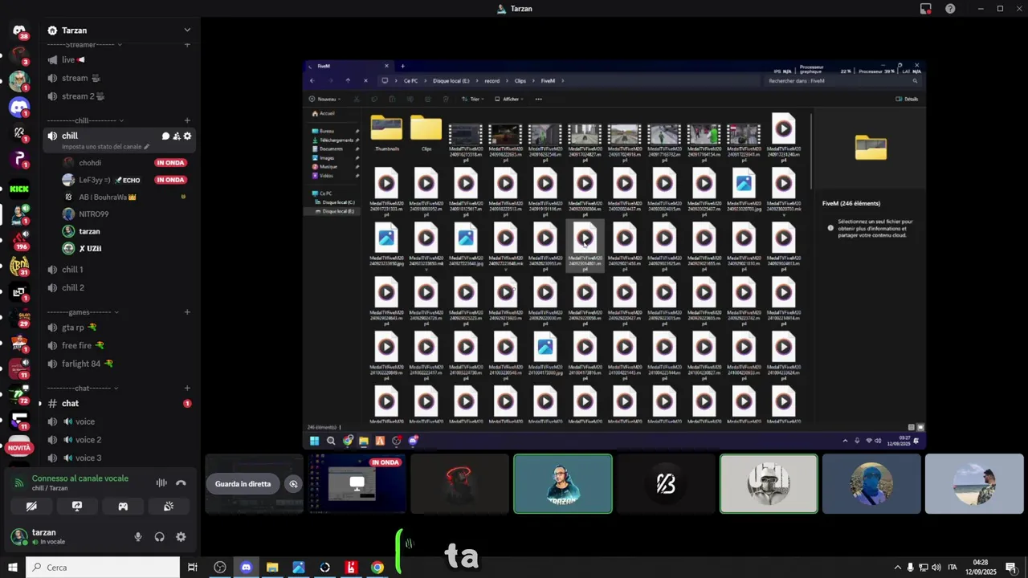Join the free fire voice channel
Viewport: 1028px width, 578px height.
[119, 345]
